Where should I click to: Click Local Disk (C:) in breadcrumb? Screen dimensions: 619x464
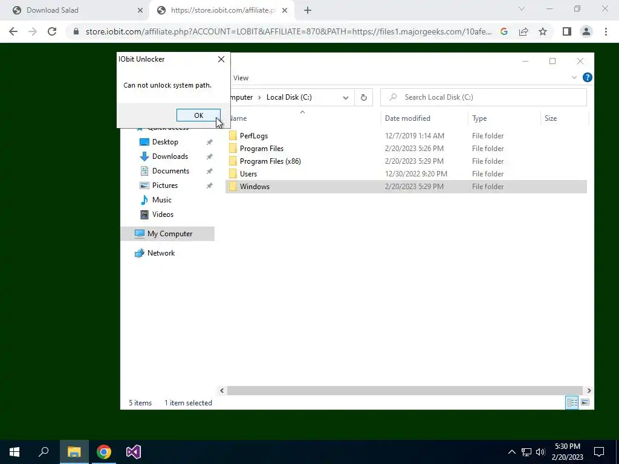pos(289,97)
